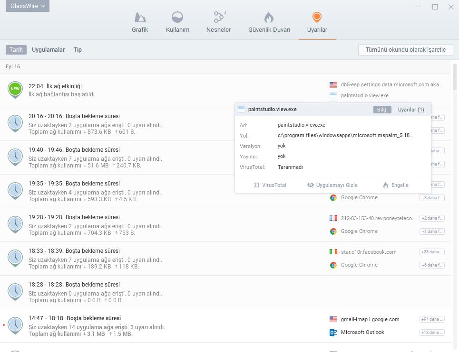Click the program path value in popup
Viewport: 459px width, 352px height.
click(345, 135)
